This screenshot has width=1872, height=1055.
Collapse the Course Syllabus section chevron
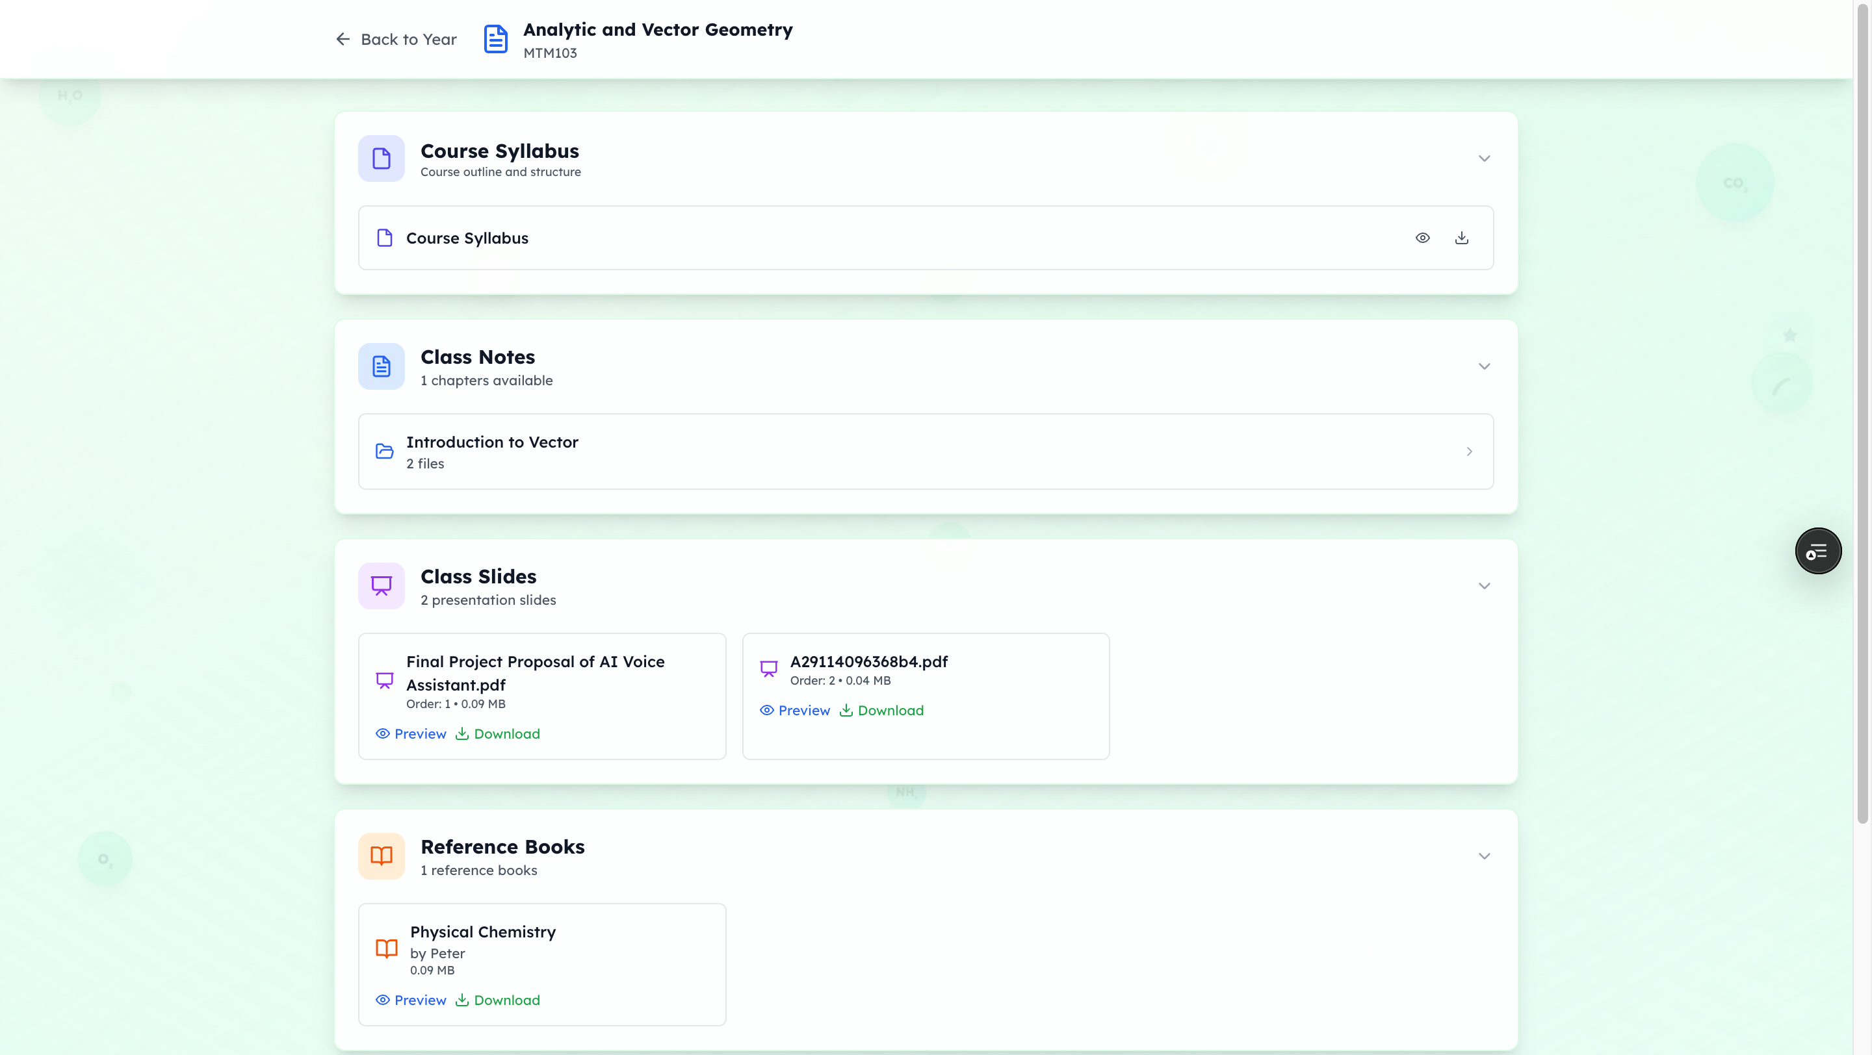(x=1484, y=159)
